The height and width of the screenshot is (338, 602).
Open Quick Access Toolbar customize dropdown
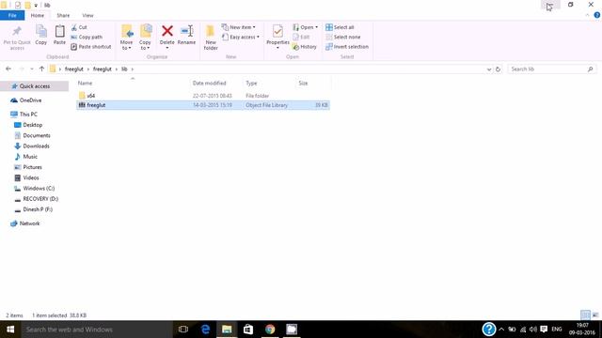tap(36, 5)
